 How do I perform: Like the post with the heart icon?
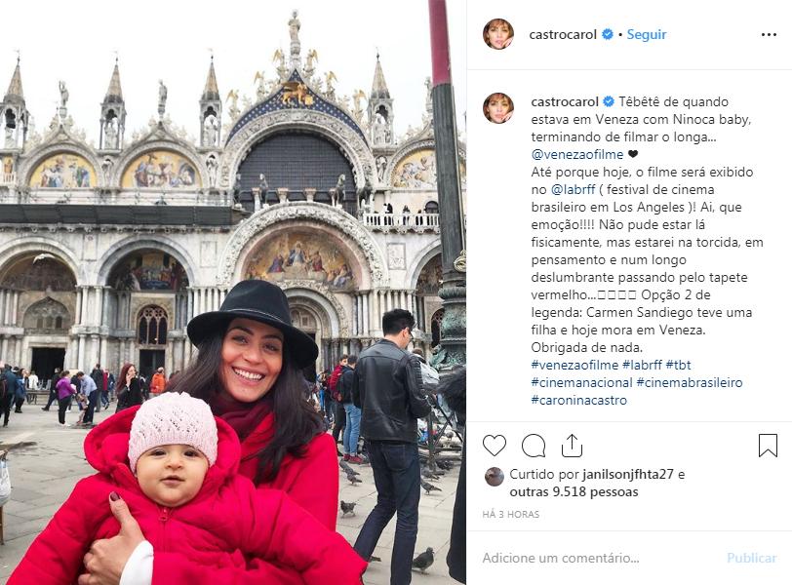click(x=494, y=446)
